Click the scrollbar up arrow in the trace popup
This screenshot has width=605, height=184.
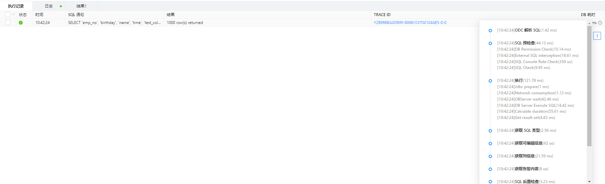[589, 23]
